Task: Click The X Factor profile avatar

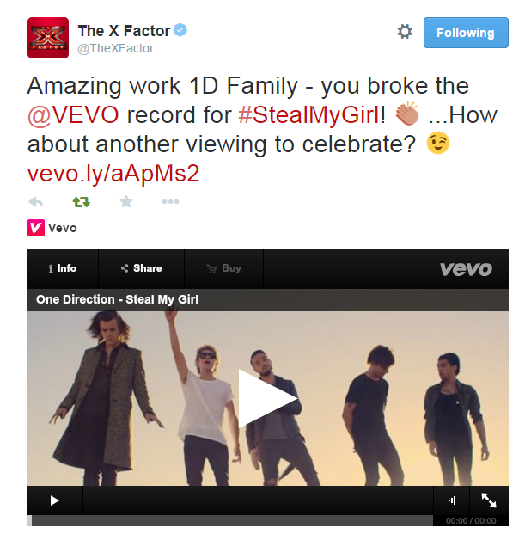Action: pos(48,38)
